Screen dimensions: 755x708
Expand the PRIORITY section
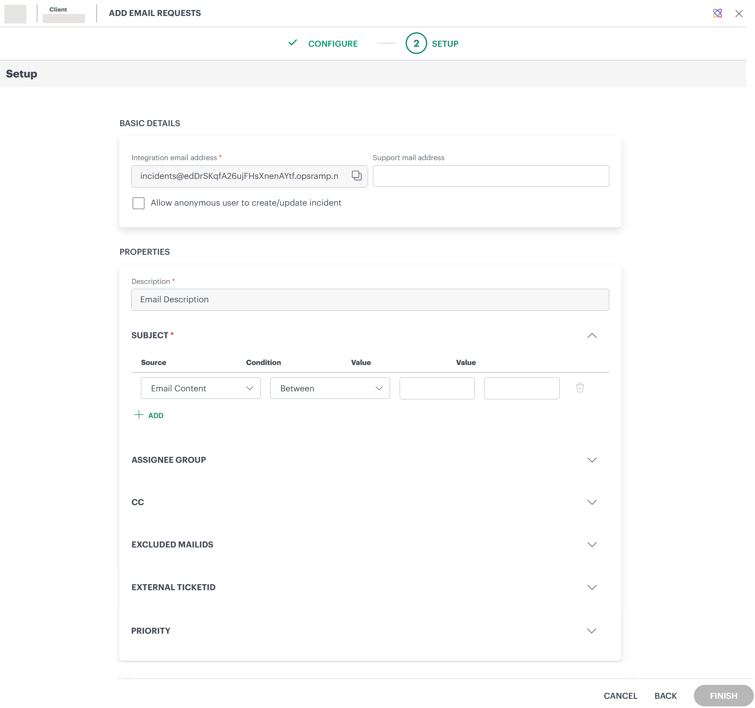(592, 631)
